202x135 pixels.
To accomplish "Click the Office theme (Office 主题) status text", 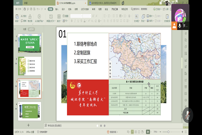I will [30, 132].
